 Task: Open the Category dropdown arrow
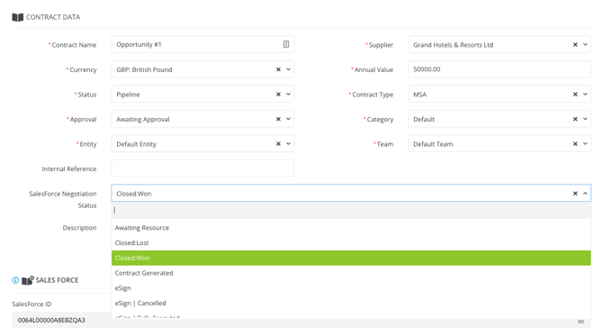point(585,119)
